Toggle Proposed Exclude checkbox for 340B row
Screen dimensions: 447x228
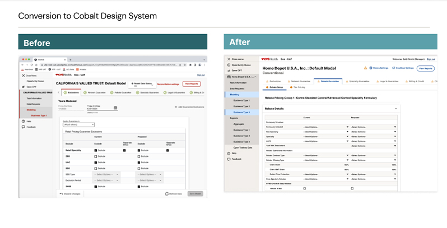pyautogui.click(x=139, y=187)
